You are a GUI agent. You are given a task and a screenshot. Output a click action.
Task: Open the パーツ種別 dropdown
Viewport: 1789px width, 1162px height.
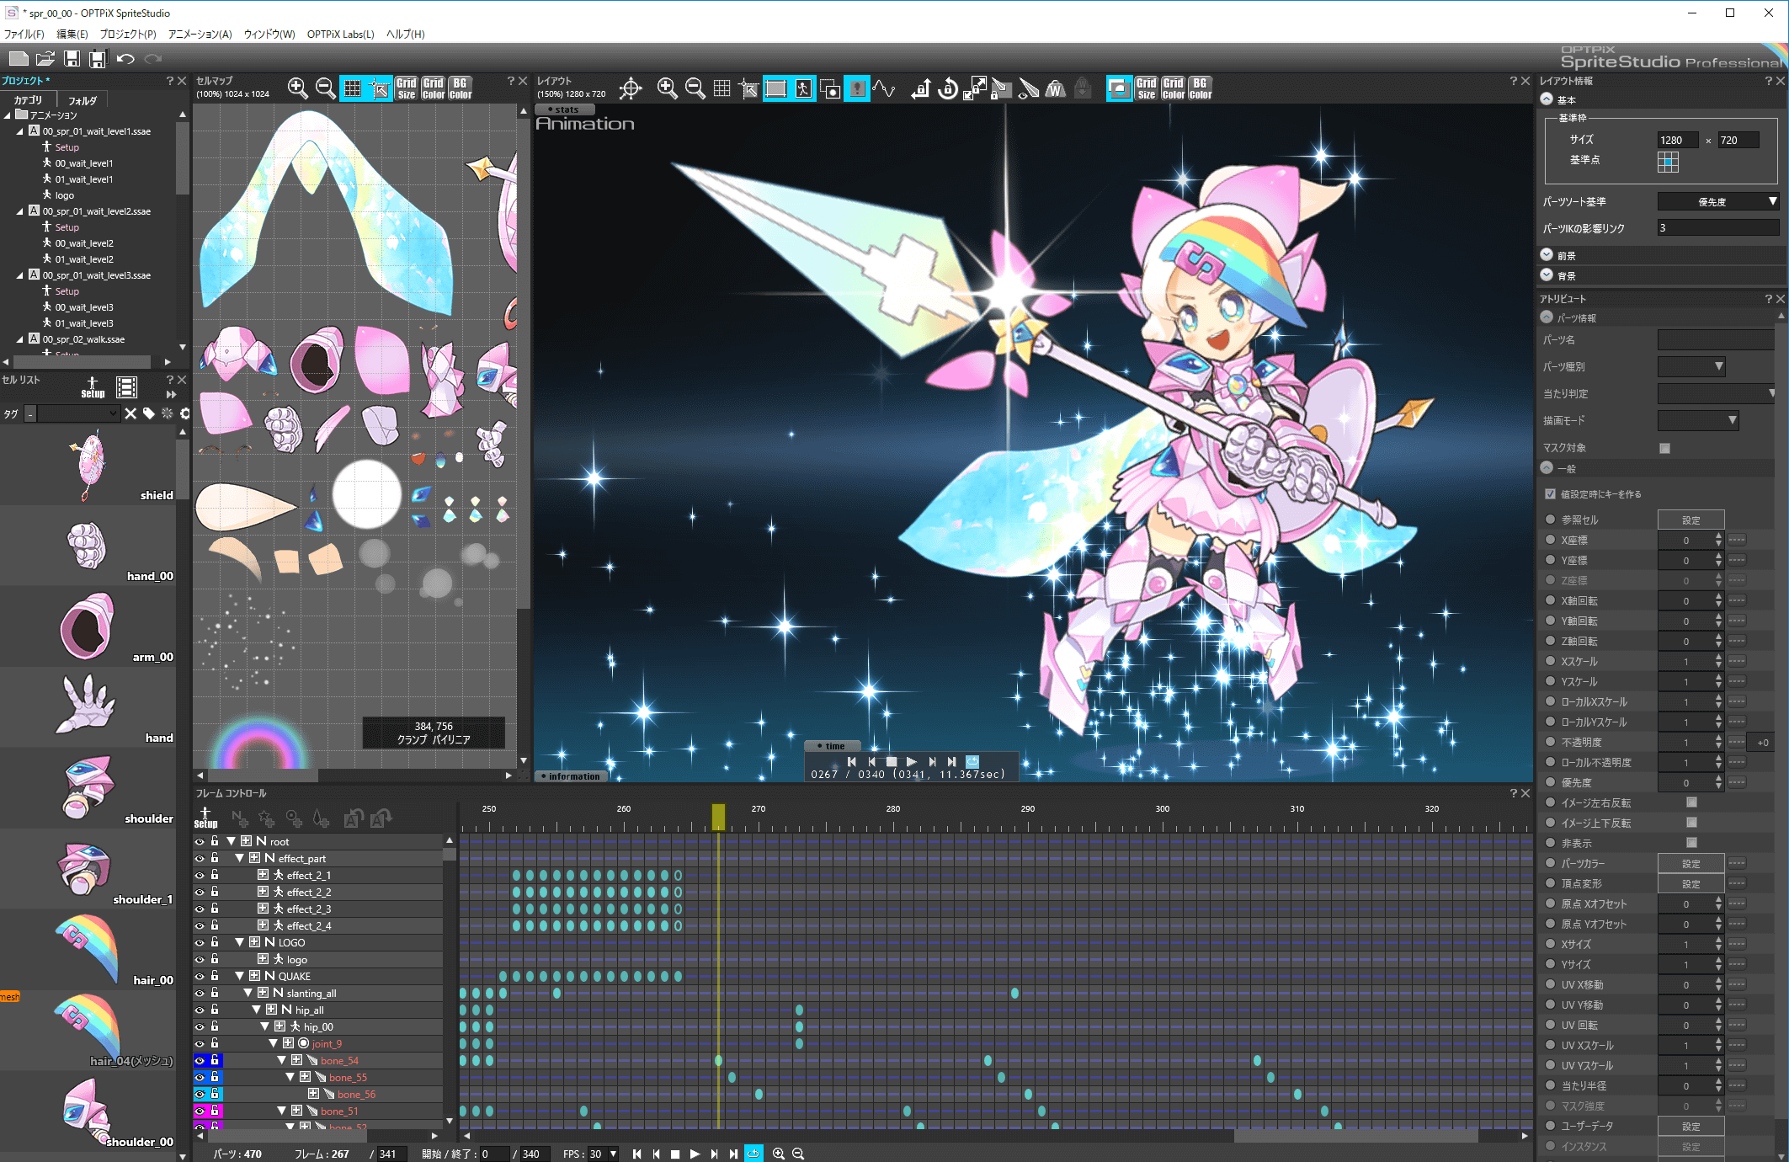(1691, 366)
